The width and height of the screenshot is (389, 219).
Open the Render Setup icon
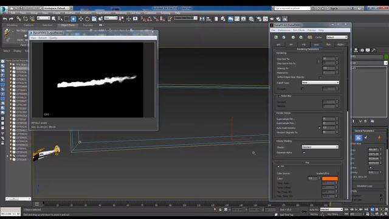[259, 19]
